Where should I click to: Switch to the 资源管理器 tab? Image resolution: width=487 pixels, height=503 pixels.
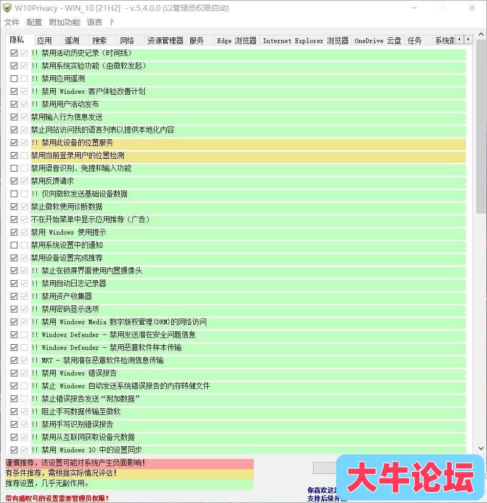click(x=165, y=41)
